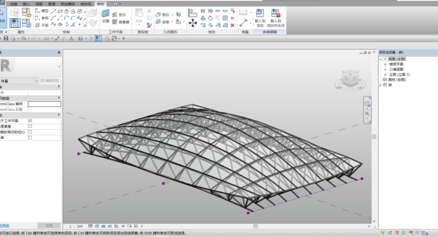Image resolution: width=438 pixels, height=237 pixels.
Task: Switch to the 管理 ribbon tab
Action: click(52, 4)
